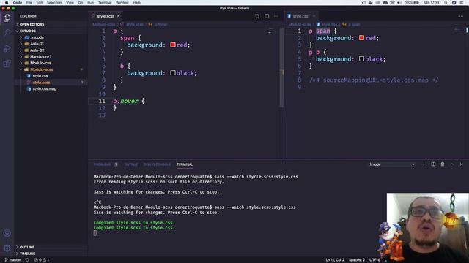The width and height of the screenshot is (469, 263).
Task: Collapse the Modulo-scss folder
Action: point(51,69)
